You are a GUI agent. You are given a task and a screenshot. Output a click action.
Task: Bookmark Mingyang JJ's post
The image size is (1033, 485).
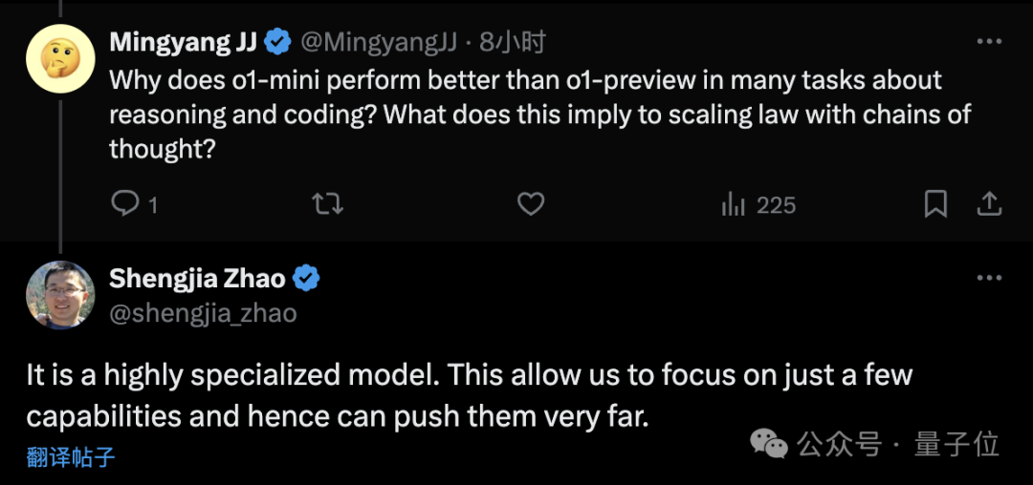point(935,204)
